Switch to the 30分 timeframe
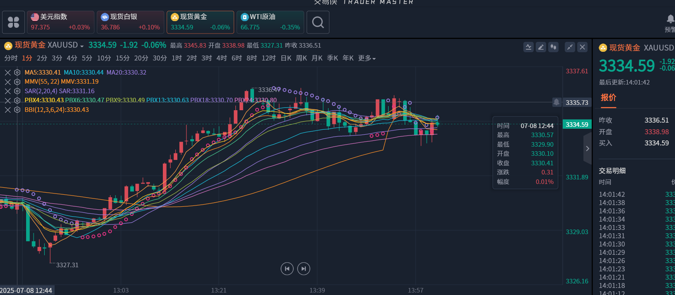 (160, 58)
